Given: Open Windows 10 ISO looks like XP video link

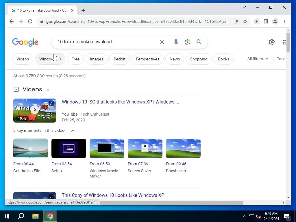Looking at the screenshot, I should tap(121, 102).
